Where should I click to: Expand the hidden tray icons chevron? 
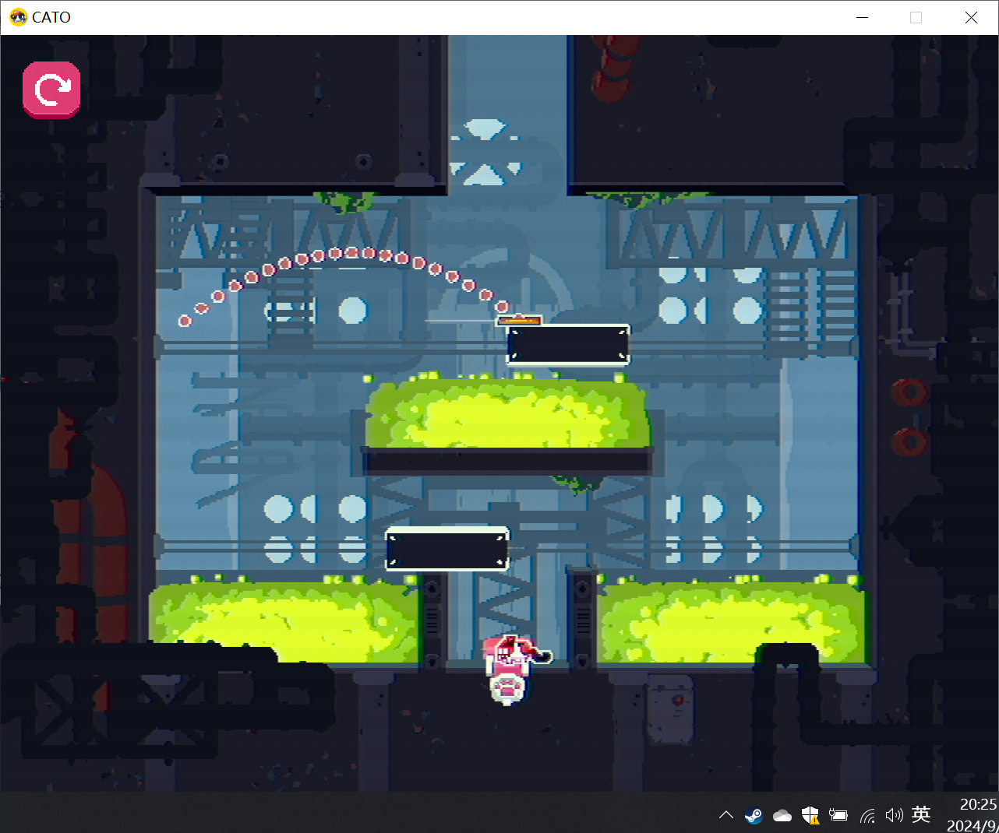pyautogui.click(x=725, y=815)
